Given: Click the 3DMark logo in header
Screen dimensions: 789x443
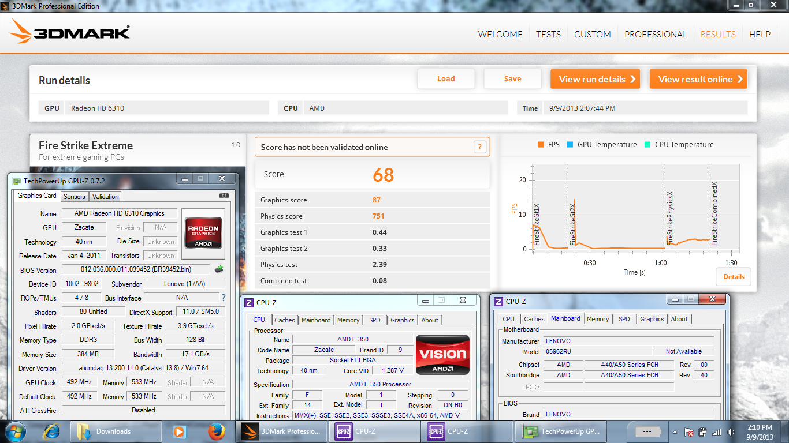Looking at the screenshot, I should 70,32.
